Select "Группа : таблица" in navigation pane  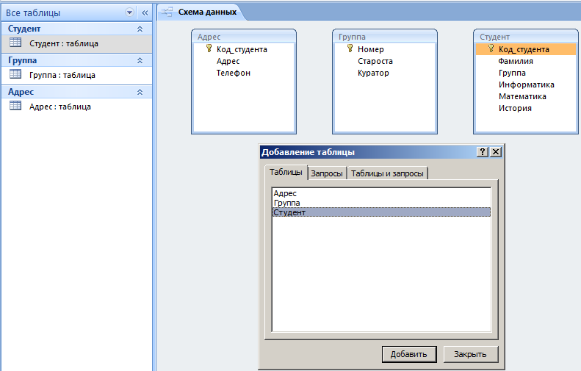(76, 75)
